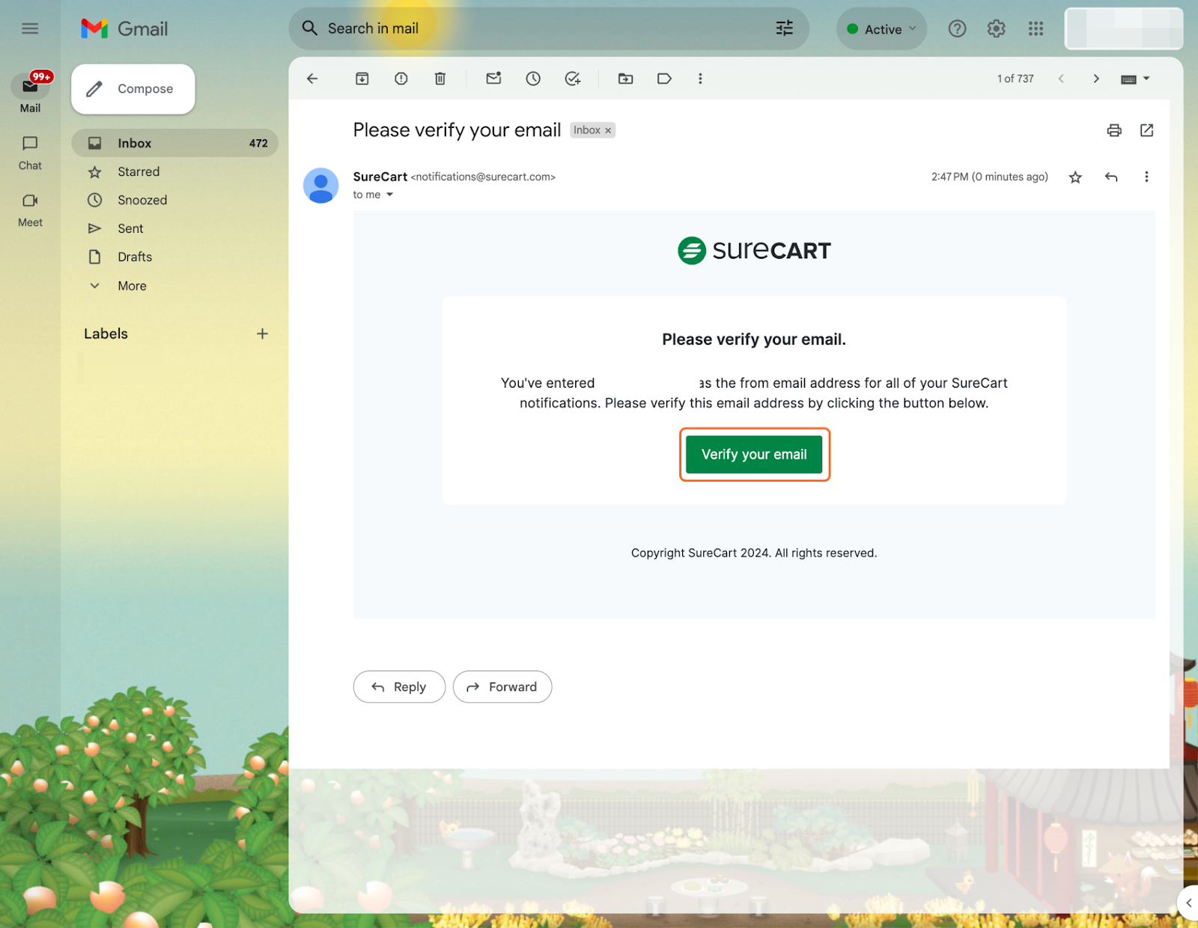Image resolution: width=1198 pixels, height=928 pixels.
Task: Delete this email with trash icon
Action: pyautogui.click(x=440, y=79)
